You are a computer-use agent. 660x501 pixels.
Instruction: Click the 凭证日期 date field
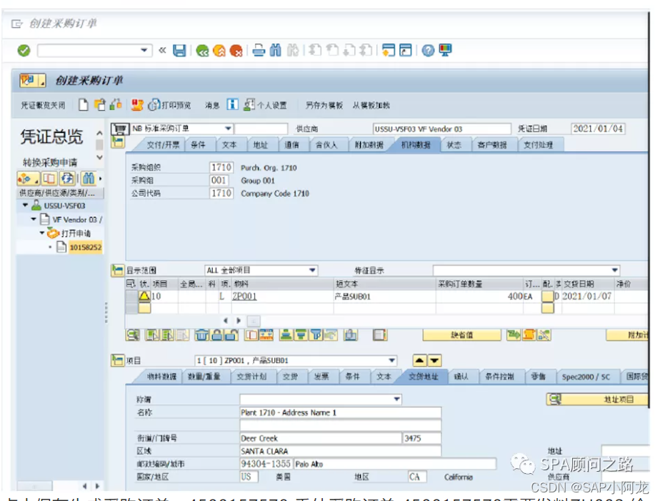(598, 129)
